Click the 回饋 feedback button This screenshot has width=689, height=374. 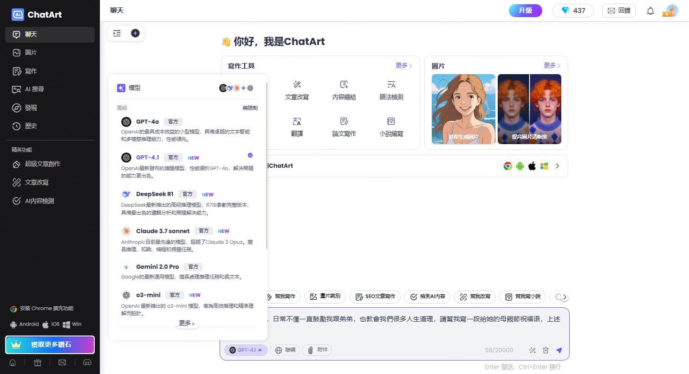pyautogui.click(x=619, y=10)
